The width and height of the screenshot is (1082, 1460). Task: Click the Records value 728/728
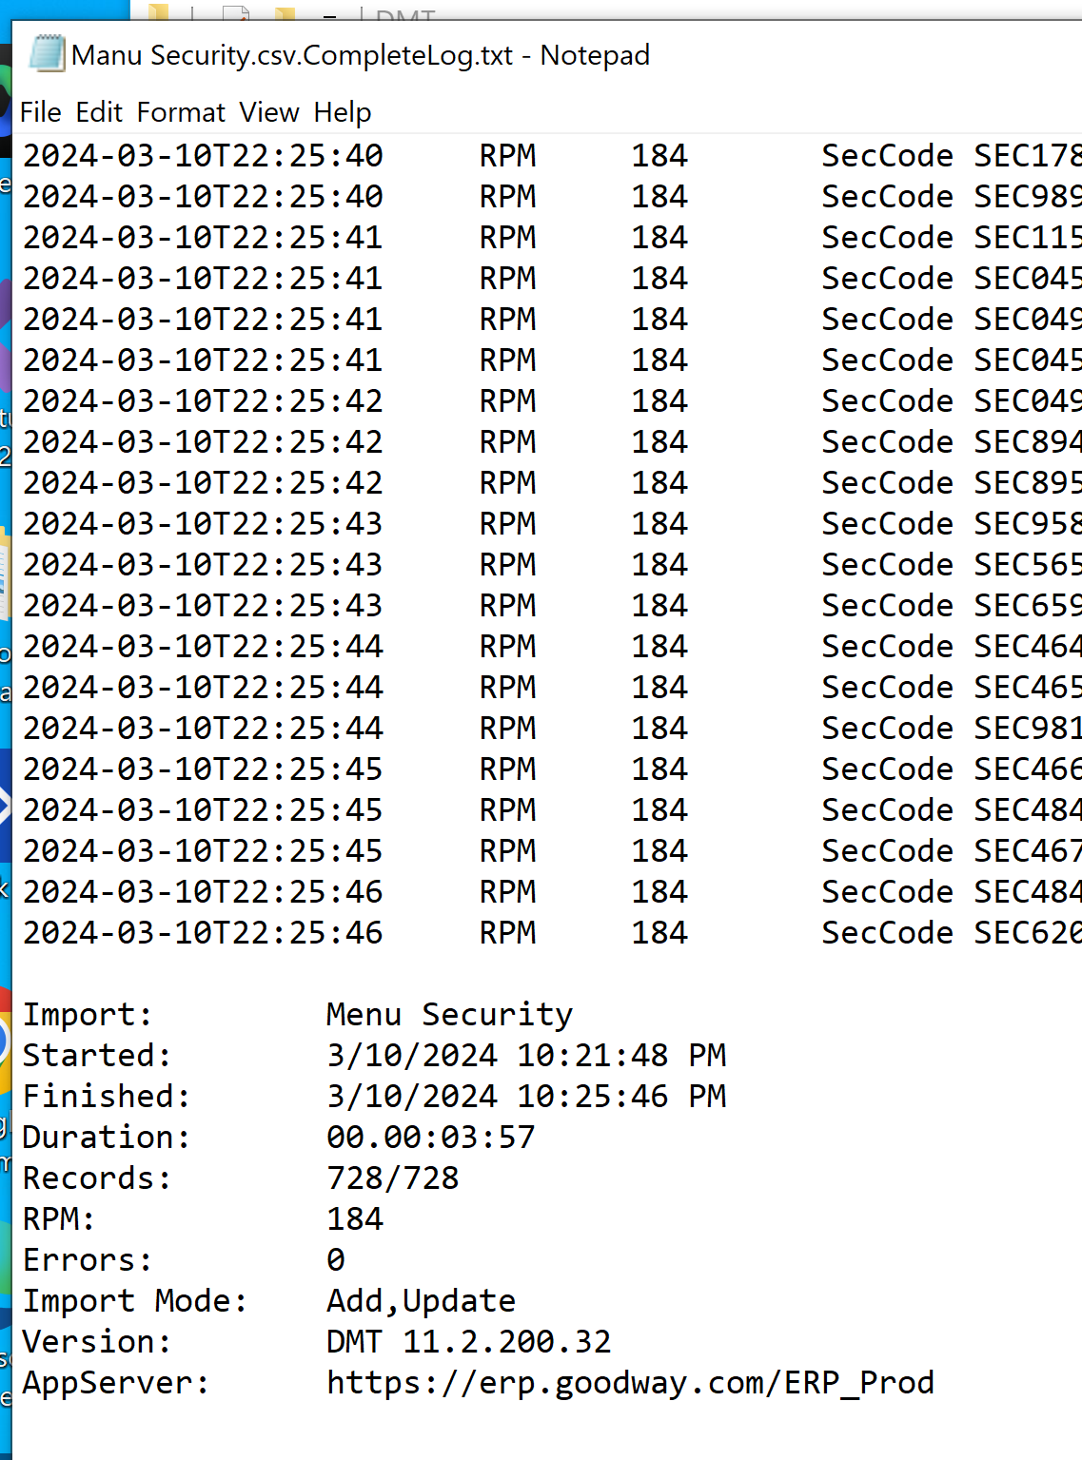[392, 1178]
